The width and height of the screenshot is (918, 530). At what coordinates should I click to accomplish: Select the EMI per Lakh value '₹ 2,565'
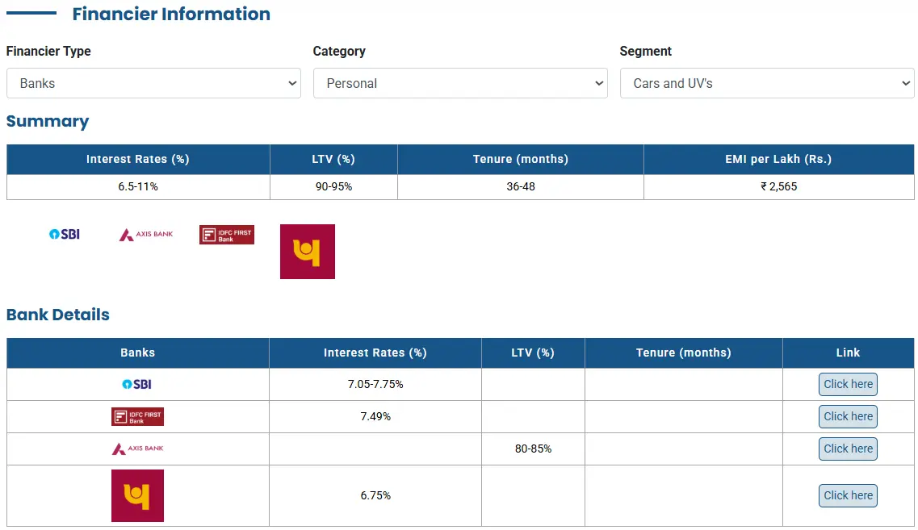[778, 186]
